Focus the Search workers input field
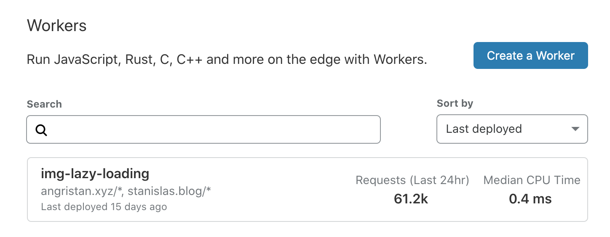 point(203,129)
